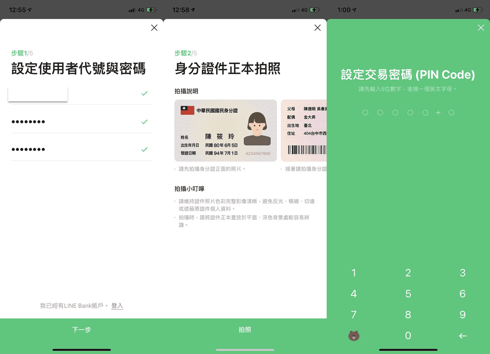Tap digit 3 on the PIN keypad
This screenshot has height=354, width=490.
463,272
